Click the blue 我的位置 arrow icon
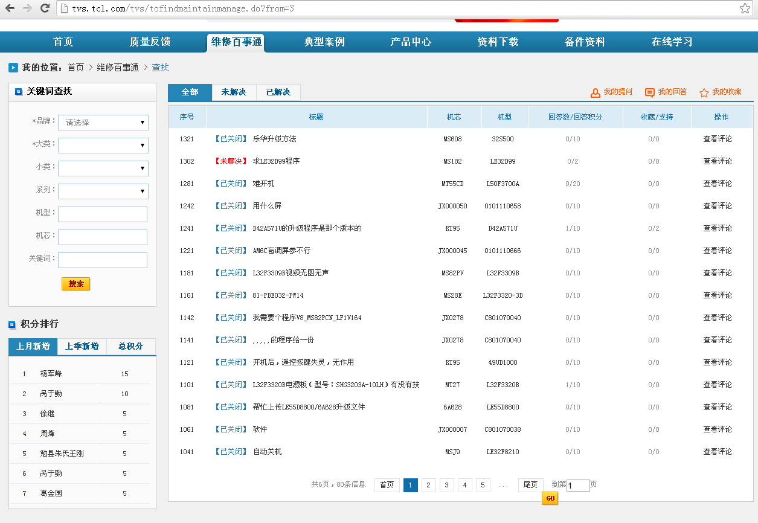Image resolution: width=758 pixels, height=523 pixels. point(13,68)
